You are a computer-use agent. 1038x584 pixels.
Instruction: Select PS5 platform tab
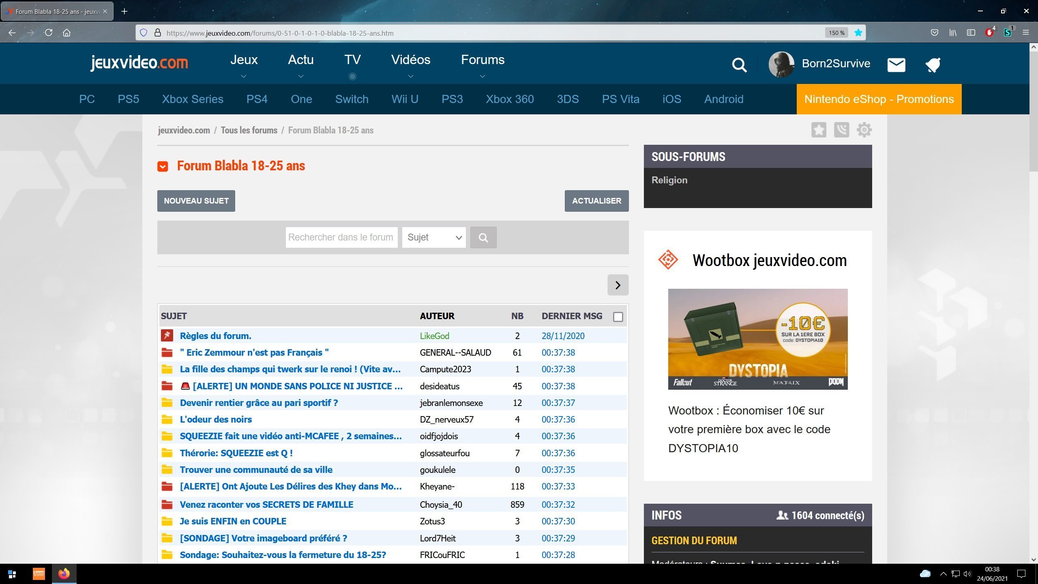coord(128,99)
